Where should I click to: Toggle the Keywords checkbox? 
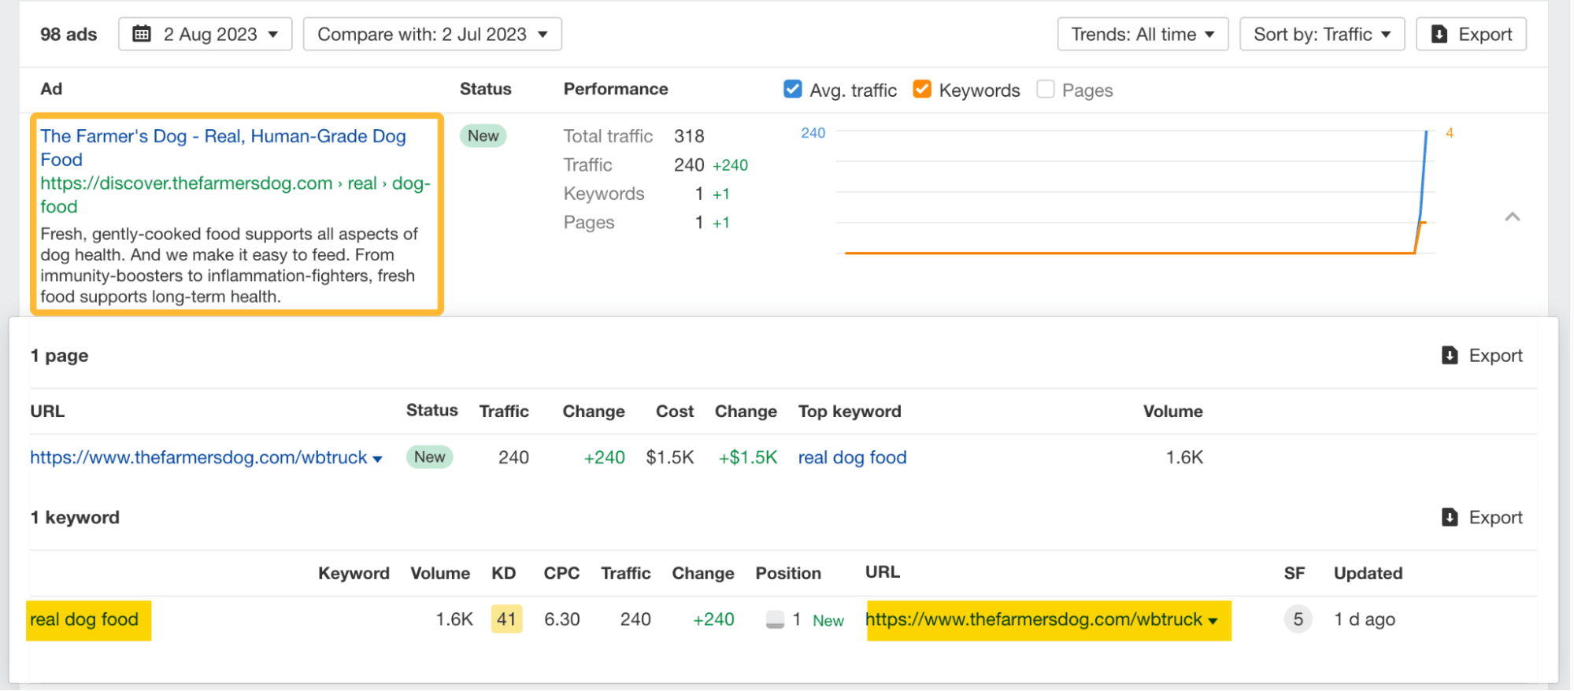(x=922, y=90)
